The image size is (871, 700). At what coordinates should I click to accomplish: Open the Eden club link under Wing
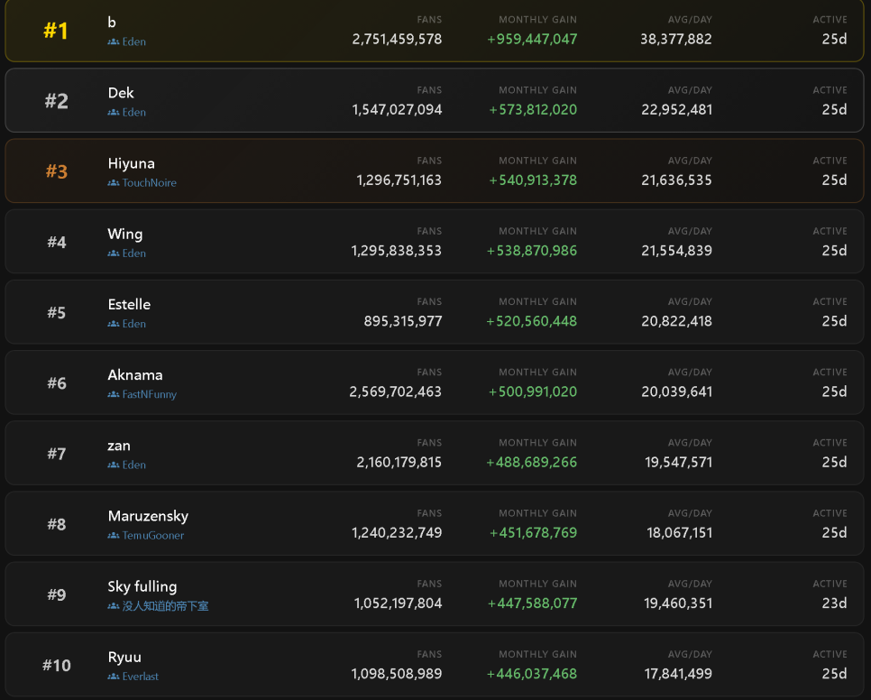click(133, 253)
